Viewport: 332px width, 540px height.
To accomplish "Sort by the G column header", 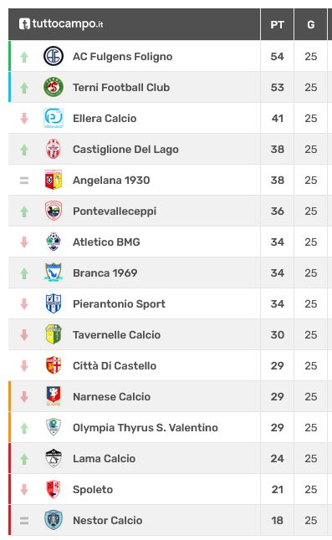I will [x=310, y=24].
